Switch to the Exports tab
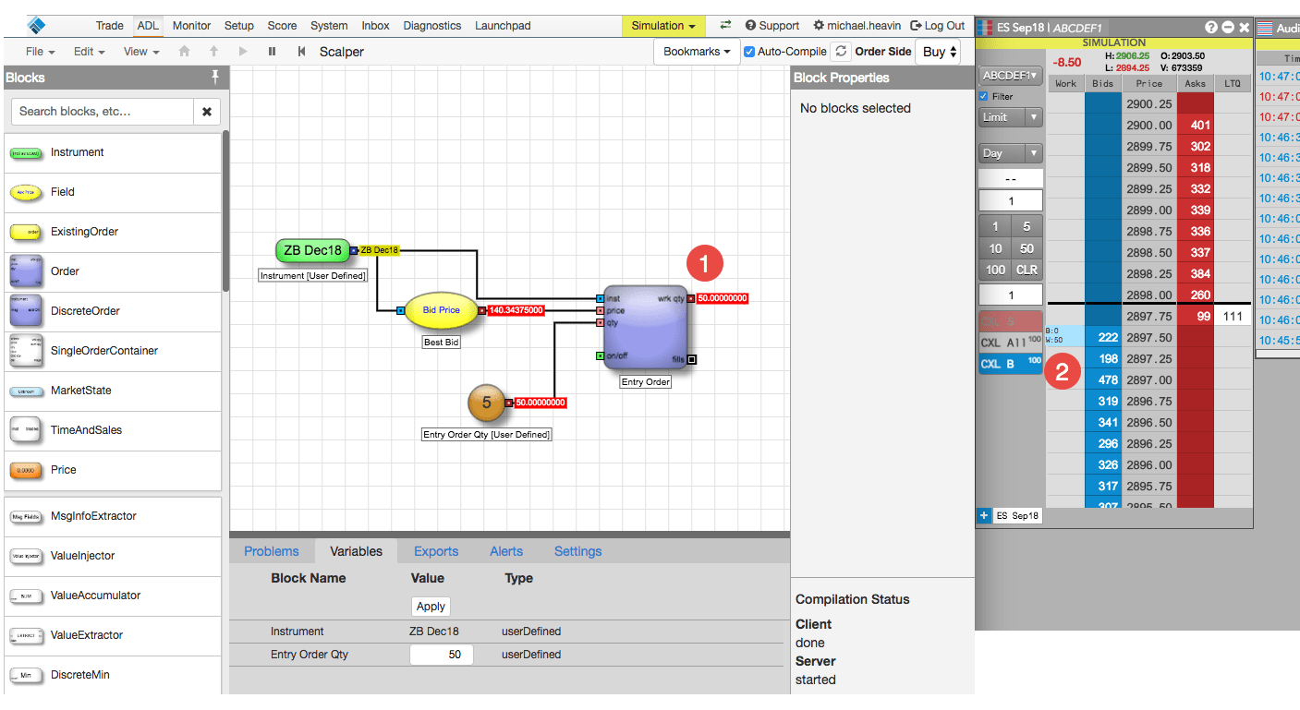The image size is (1300, 710). coord(436,551)
